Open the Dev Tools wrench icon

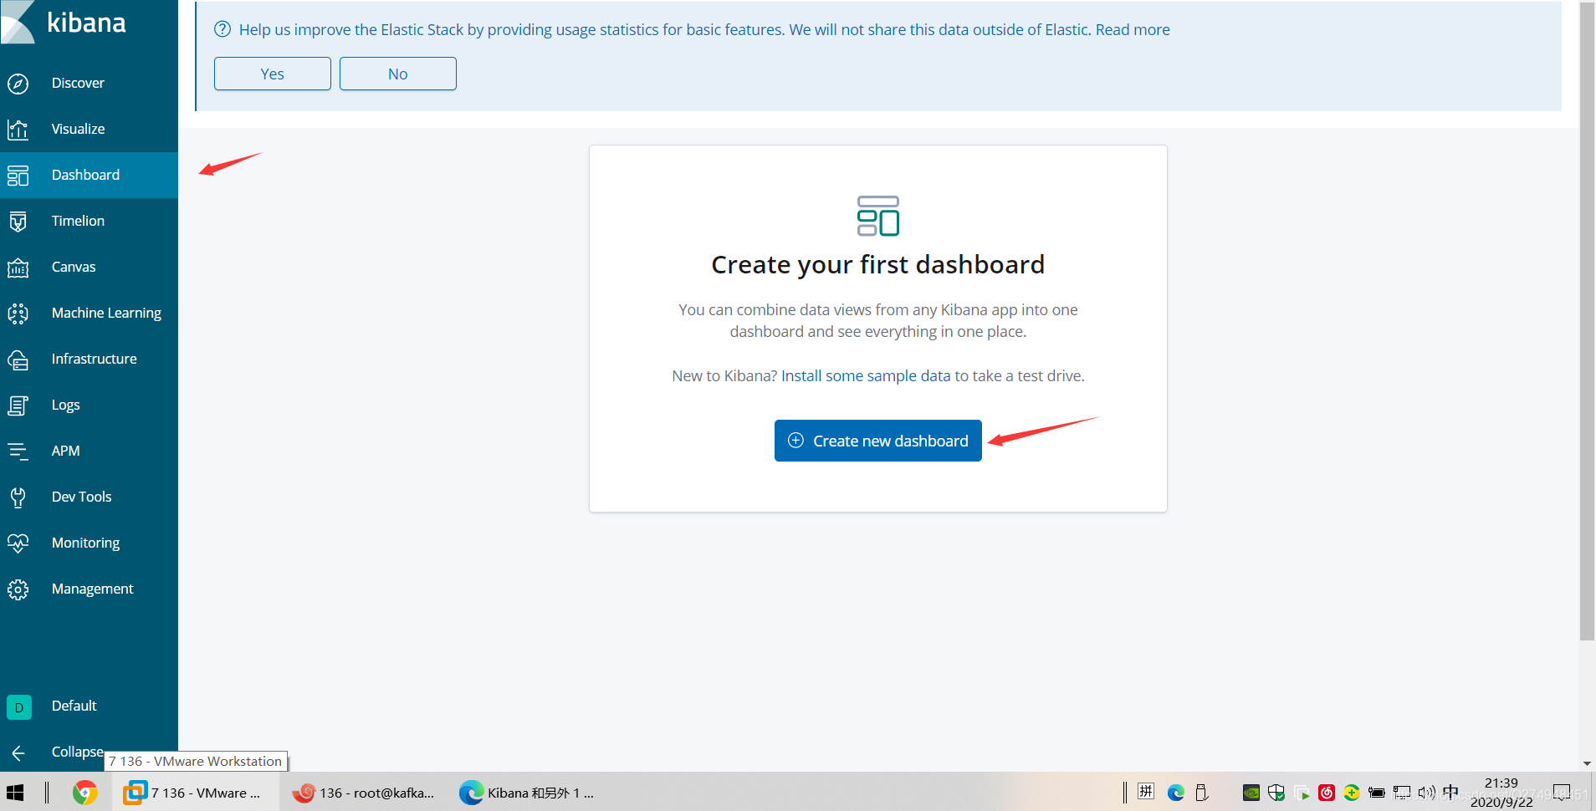18,497
